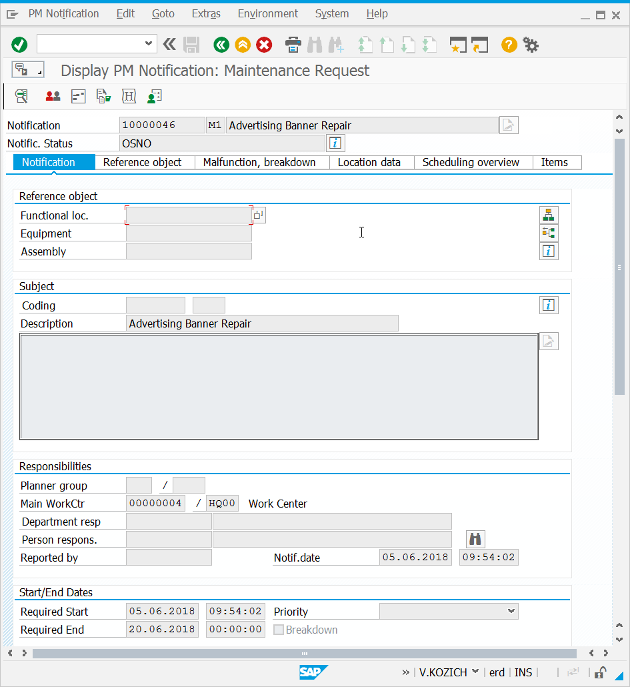Show the Notific. Status info icon
The image size is (630, 687).
[335, 143]
